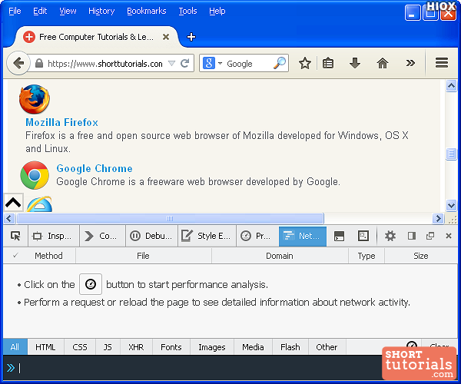461x384 pixels.
Task: Open devtools settings gear
Action: 390,236
